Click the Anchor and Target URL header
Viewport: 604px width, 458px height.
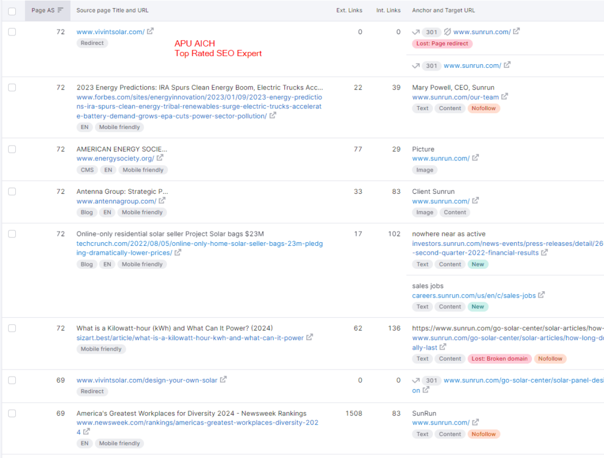pyautogui.click(x=443, y=11)
